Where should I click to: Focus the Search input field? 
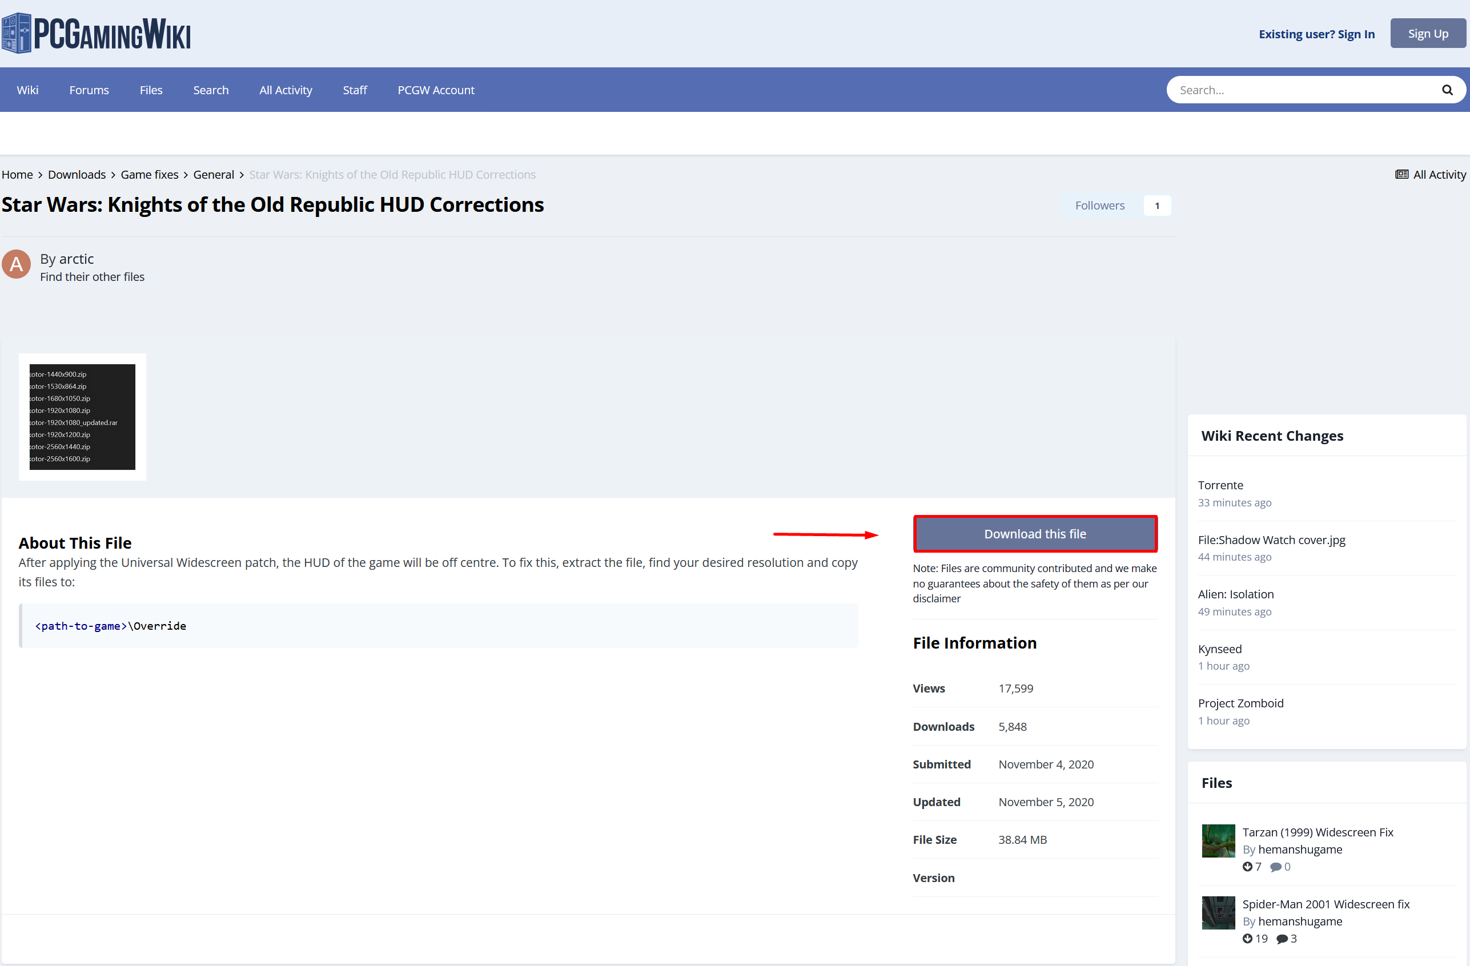(1303, 90)
